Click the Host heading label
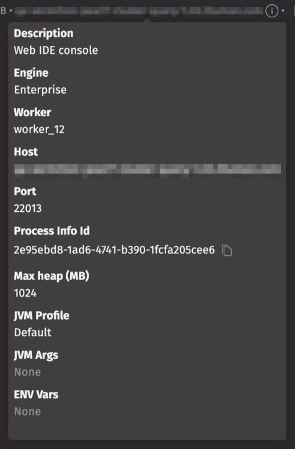 [26, 152]
